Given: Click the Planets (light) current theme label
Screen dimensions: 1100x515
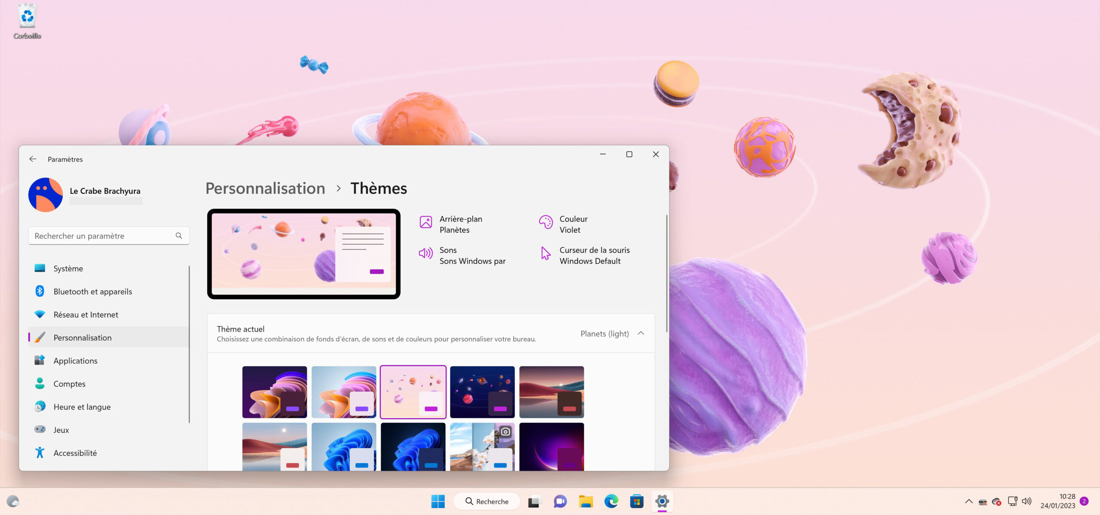Looking at the screenshot, I should [605, 334].
